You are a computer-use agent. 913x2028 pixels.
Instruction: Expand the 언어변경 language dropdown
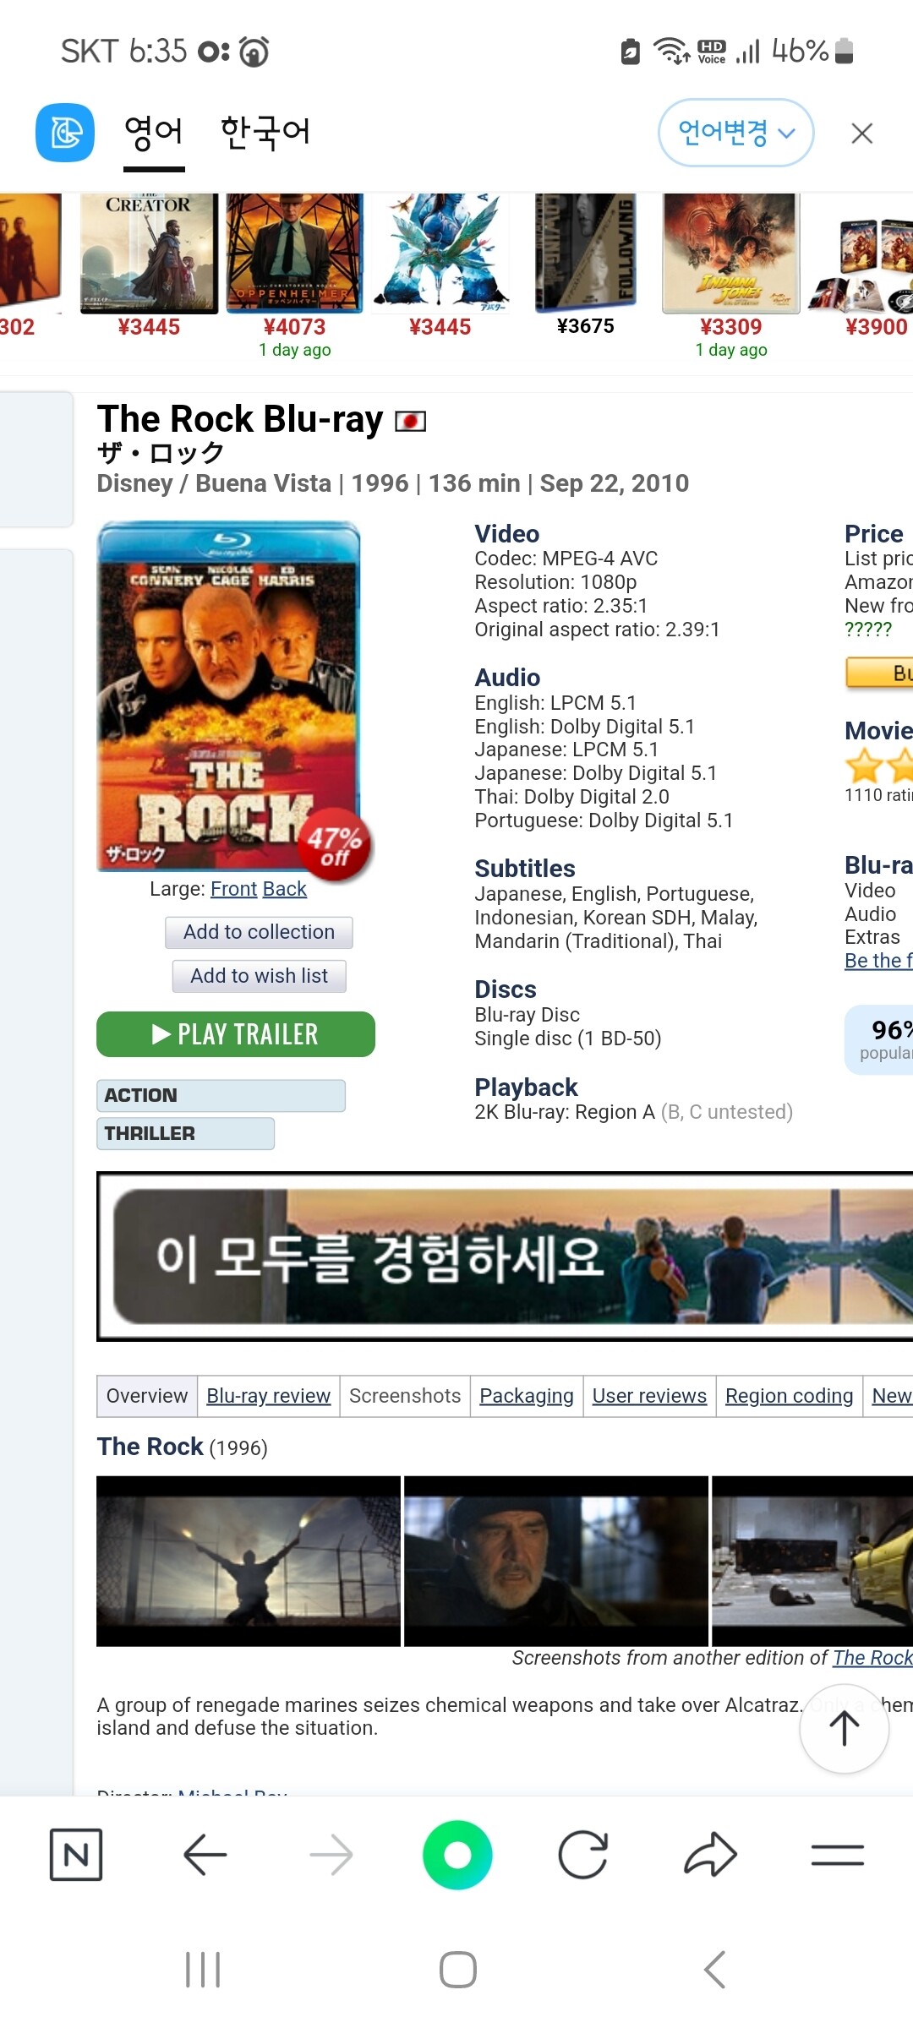736,133
